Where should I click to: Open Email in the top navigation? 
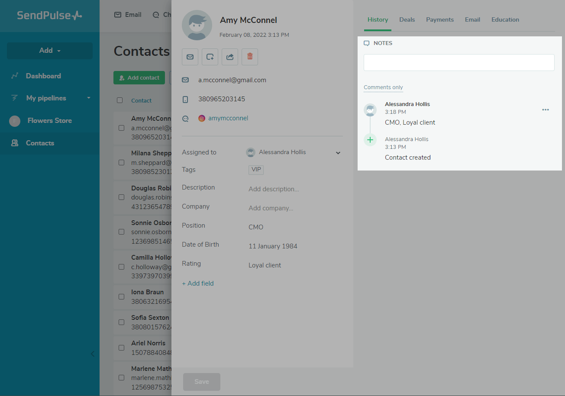point(128,15)
